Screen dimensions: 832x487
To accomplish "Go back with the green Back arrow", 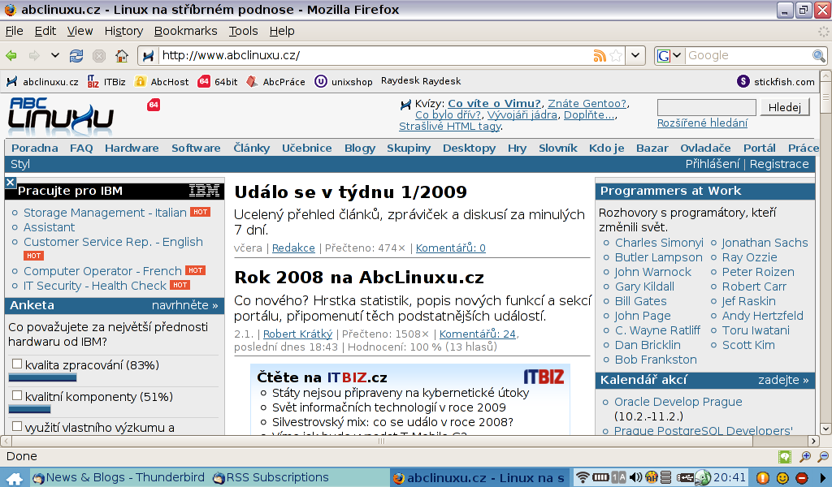I will [11, 56].
